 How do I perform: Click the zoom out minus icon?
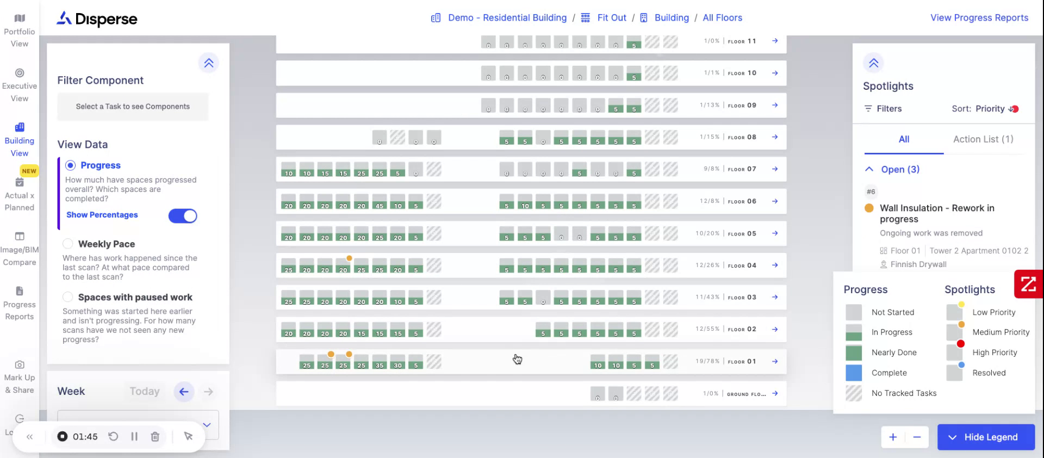click(x=917, y=437)
